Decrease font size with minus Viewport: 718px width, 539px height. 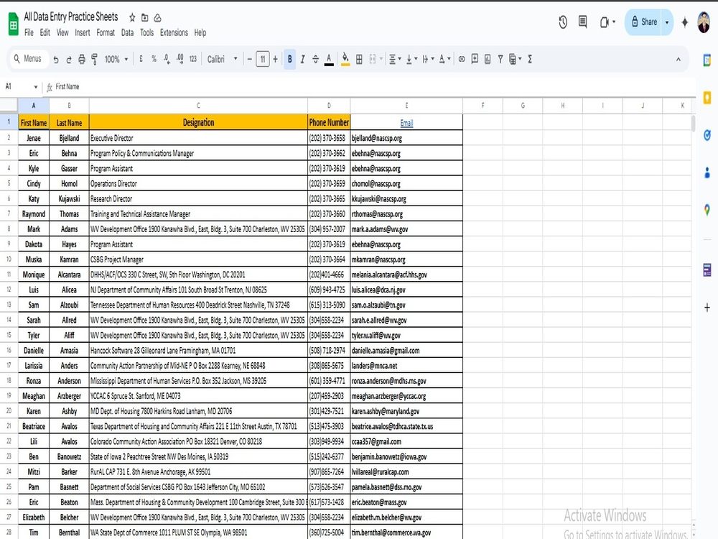(250, 59)
